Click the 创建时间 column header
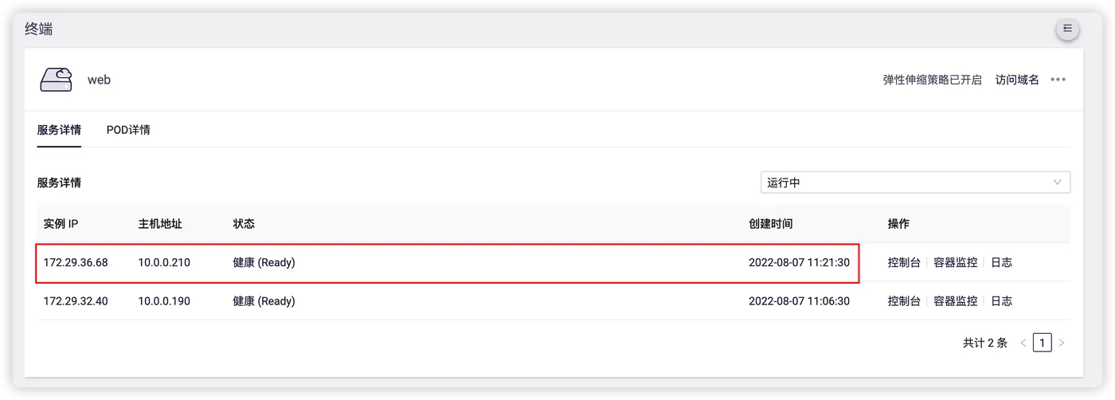Screen dimensions: 1115x400 point(770,224)
